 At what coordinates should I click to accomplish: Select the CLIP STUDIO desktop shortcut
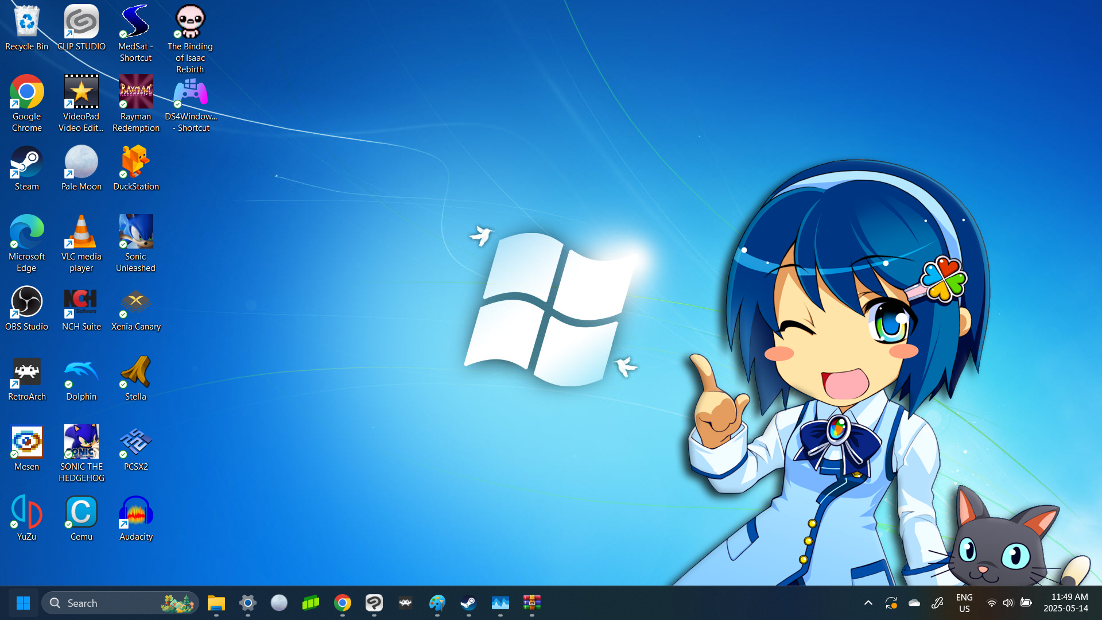click(x=81, y=29)
